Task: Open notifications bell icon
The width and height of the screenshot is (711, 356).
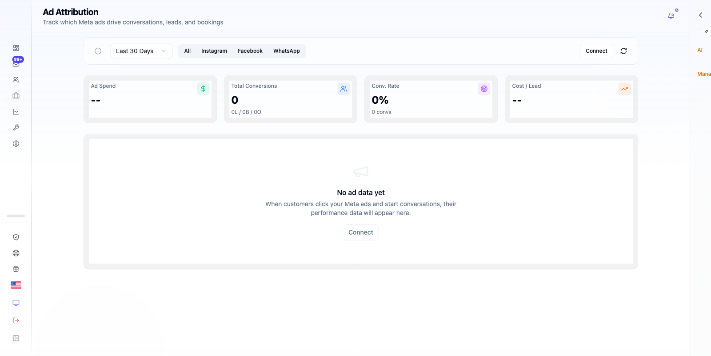Action: tap(671, 16)
